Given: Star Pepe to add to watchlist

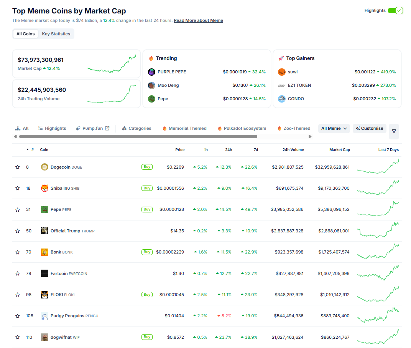Looking at the screenshot, I should point(18,210).
